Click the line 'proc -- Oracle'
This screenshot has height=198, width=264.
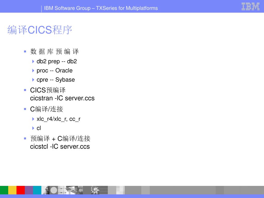tap(55, 71)
